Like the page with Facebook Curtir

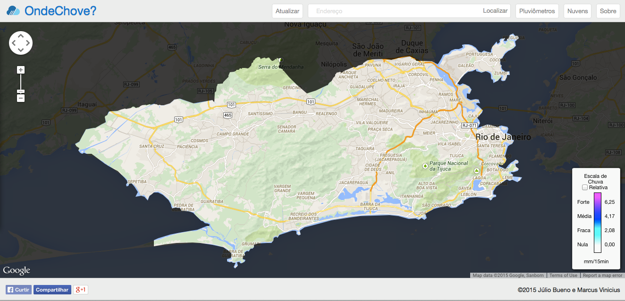click(x=18, y=290)
